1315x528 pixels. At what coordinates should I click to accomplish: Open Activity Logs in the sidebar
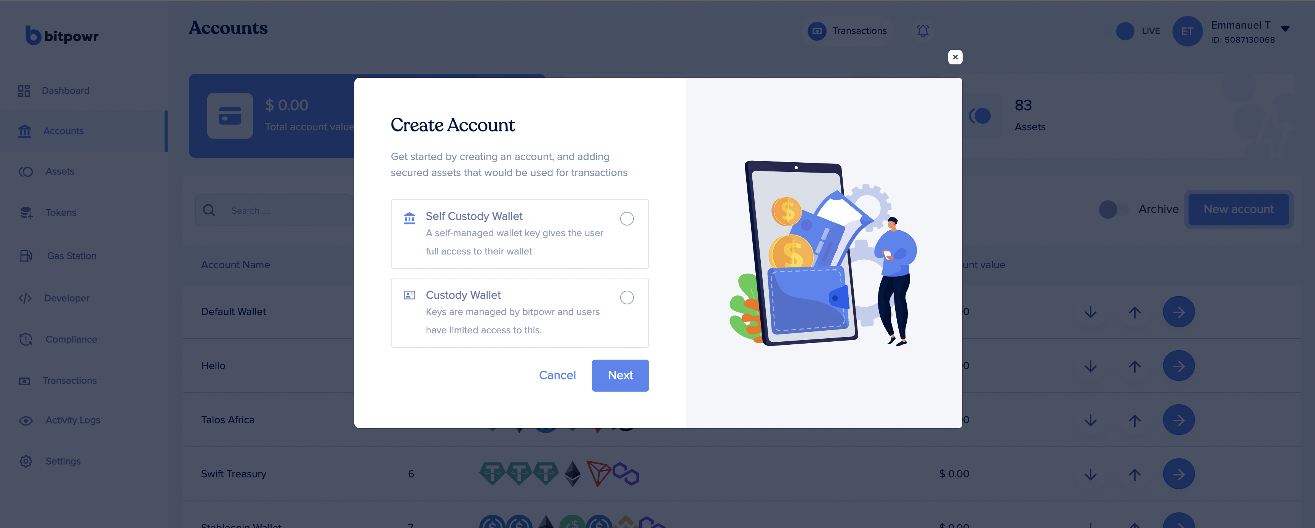click(72, 420)
